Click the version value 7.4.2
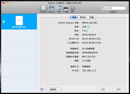The width and height of the screenshot is (130, 94). [x=85, y=31]
